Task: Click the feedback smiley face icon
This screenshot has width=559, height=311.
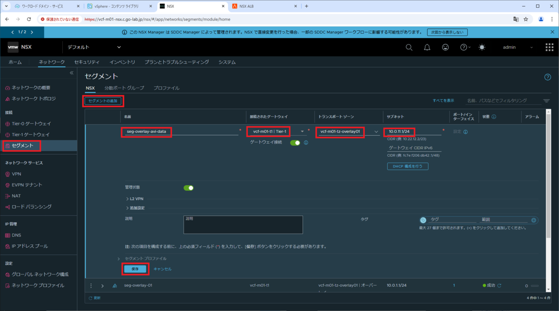Action: tap(446, 47)
